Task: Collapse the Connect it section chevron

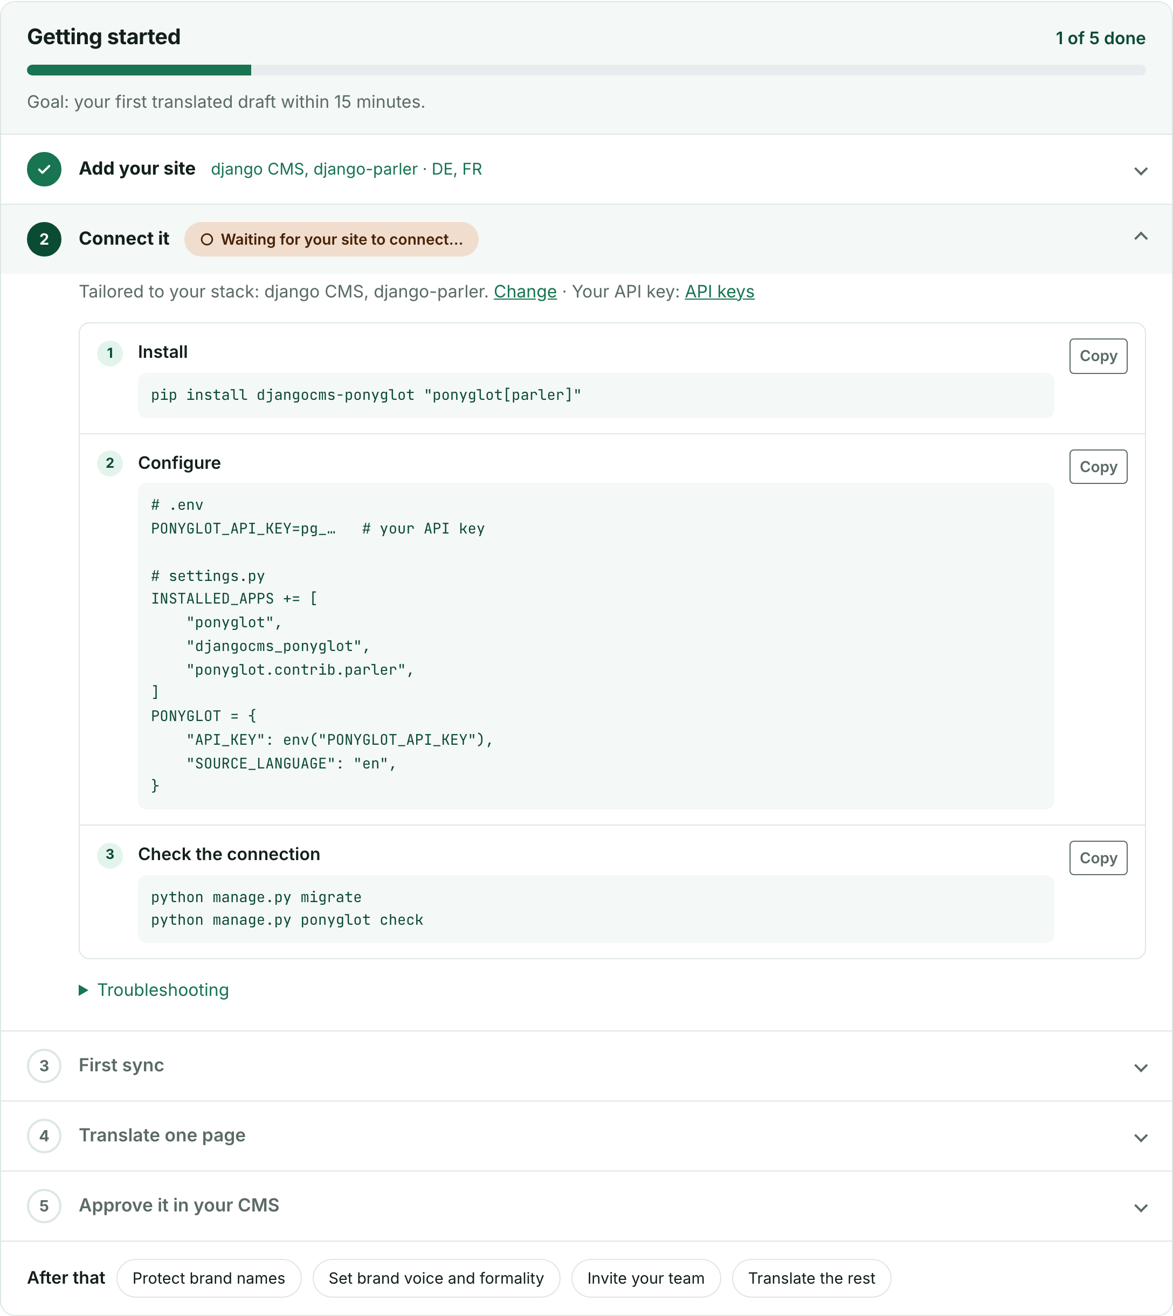Action: click(x=1141, y=237)
